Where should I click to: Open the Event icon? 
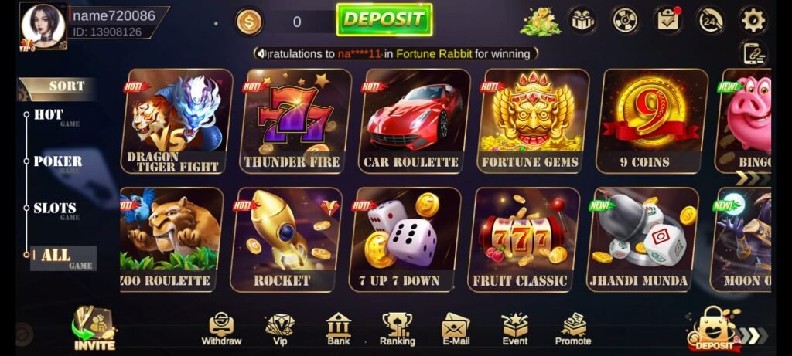point(514,329)
